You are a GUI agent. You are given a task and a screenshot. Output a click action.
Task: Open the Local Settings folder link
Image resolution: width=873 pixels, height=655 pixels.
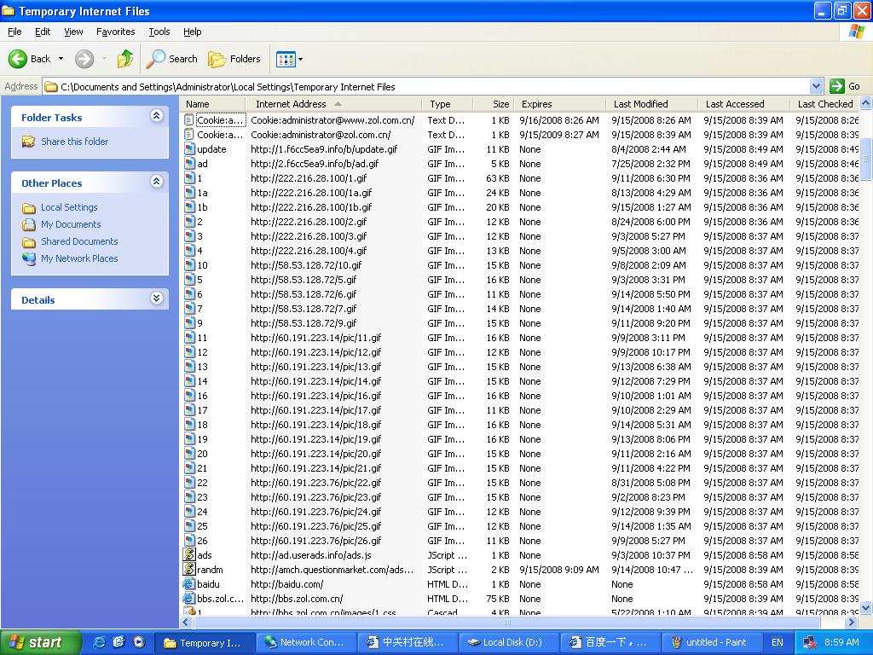pyautogui.click(x=69, y=207)
